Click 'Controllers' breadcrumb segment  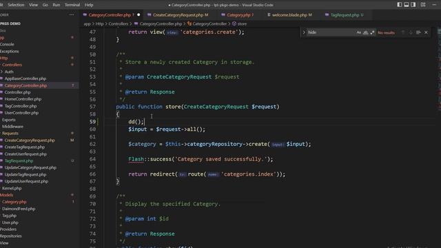[118, 24]
